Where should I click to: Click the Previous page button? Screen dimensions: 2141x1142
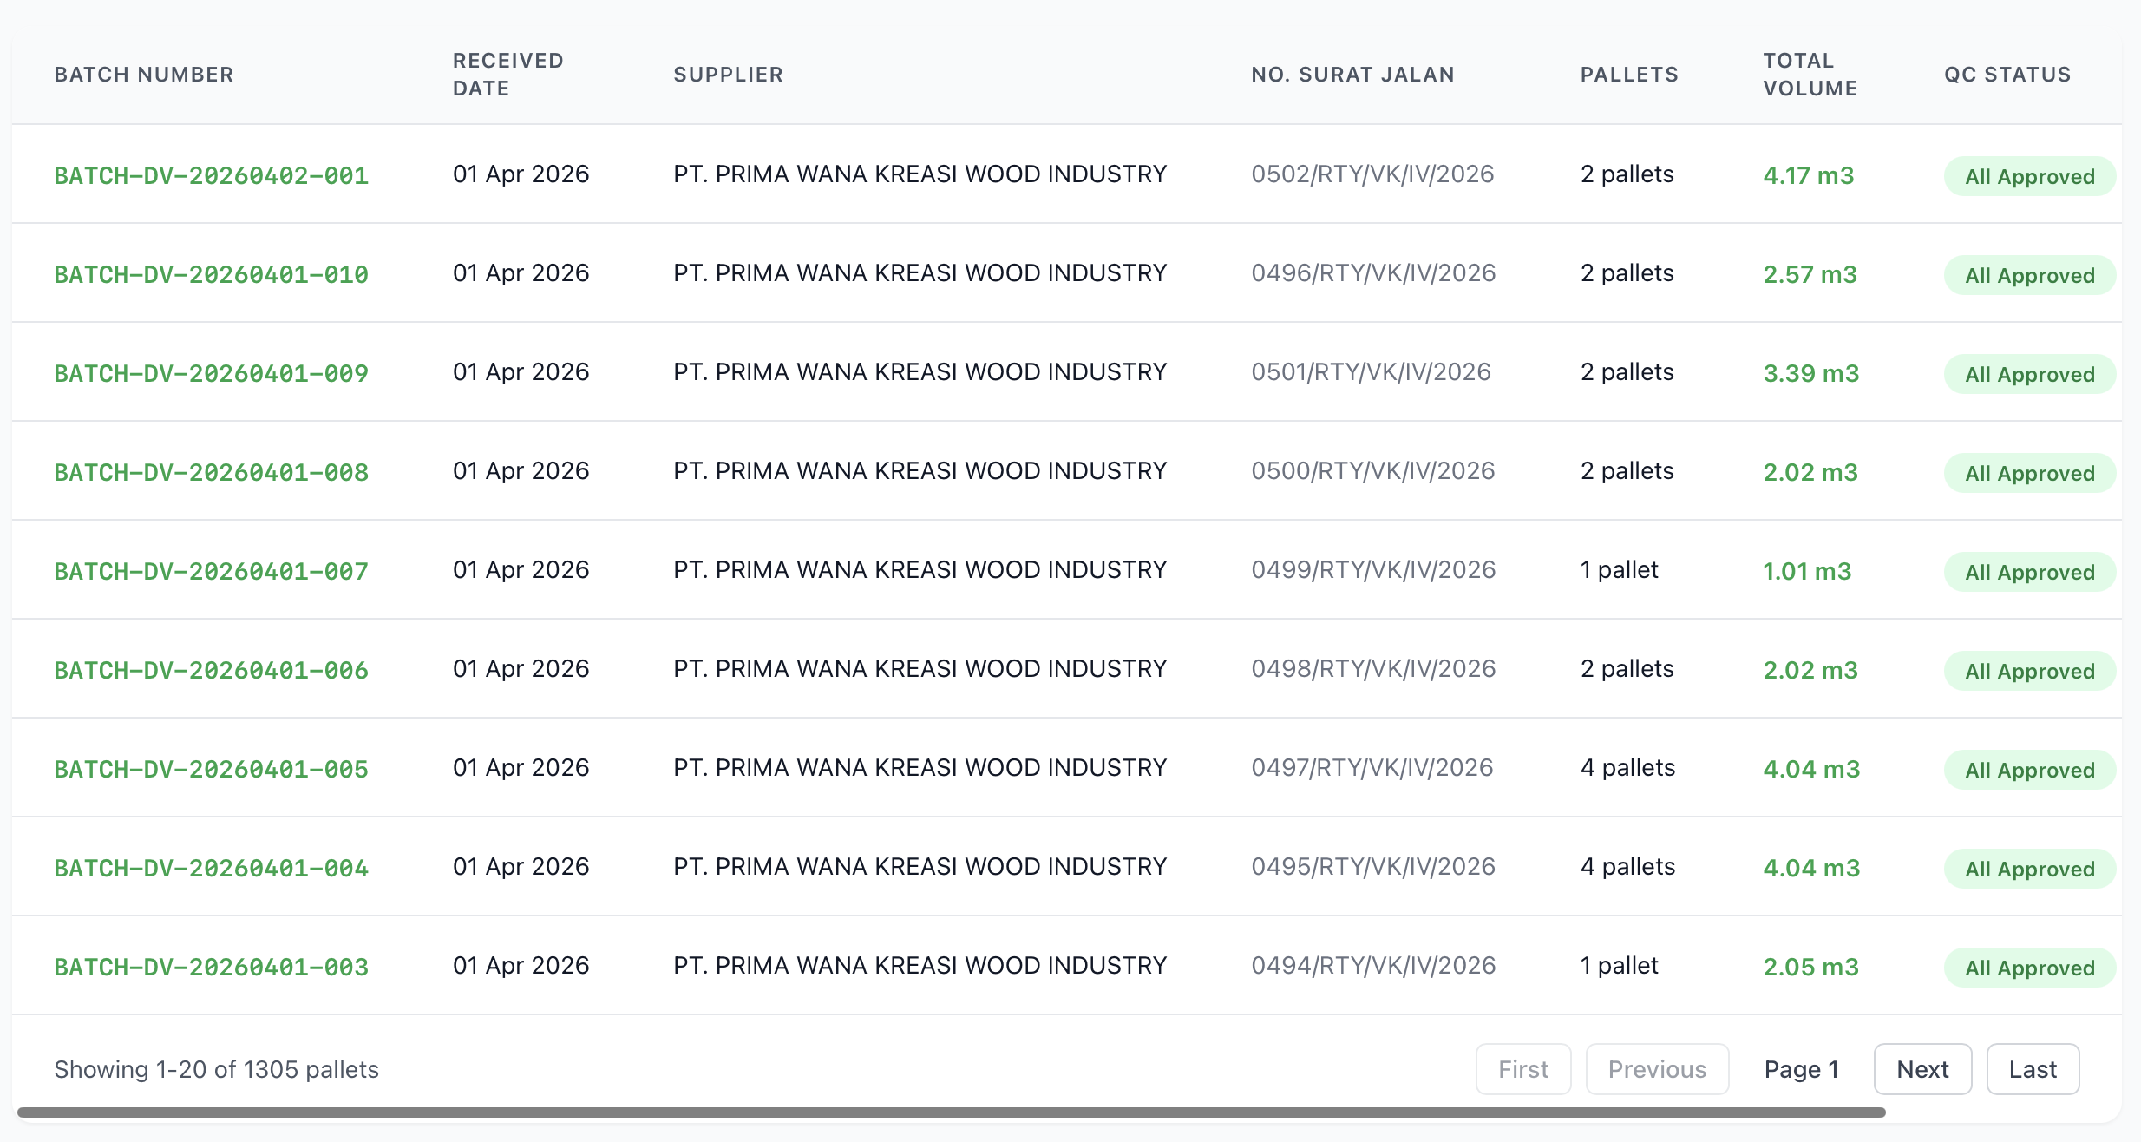tap(1657, 1069)
